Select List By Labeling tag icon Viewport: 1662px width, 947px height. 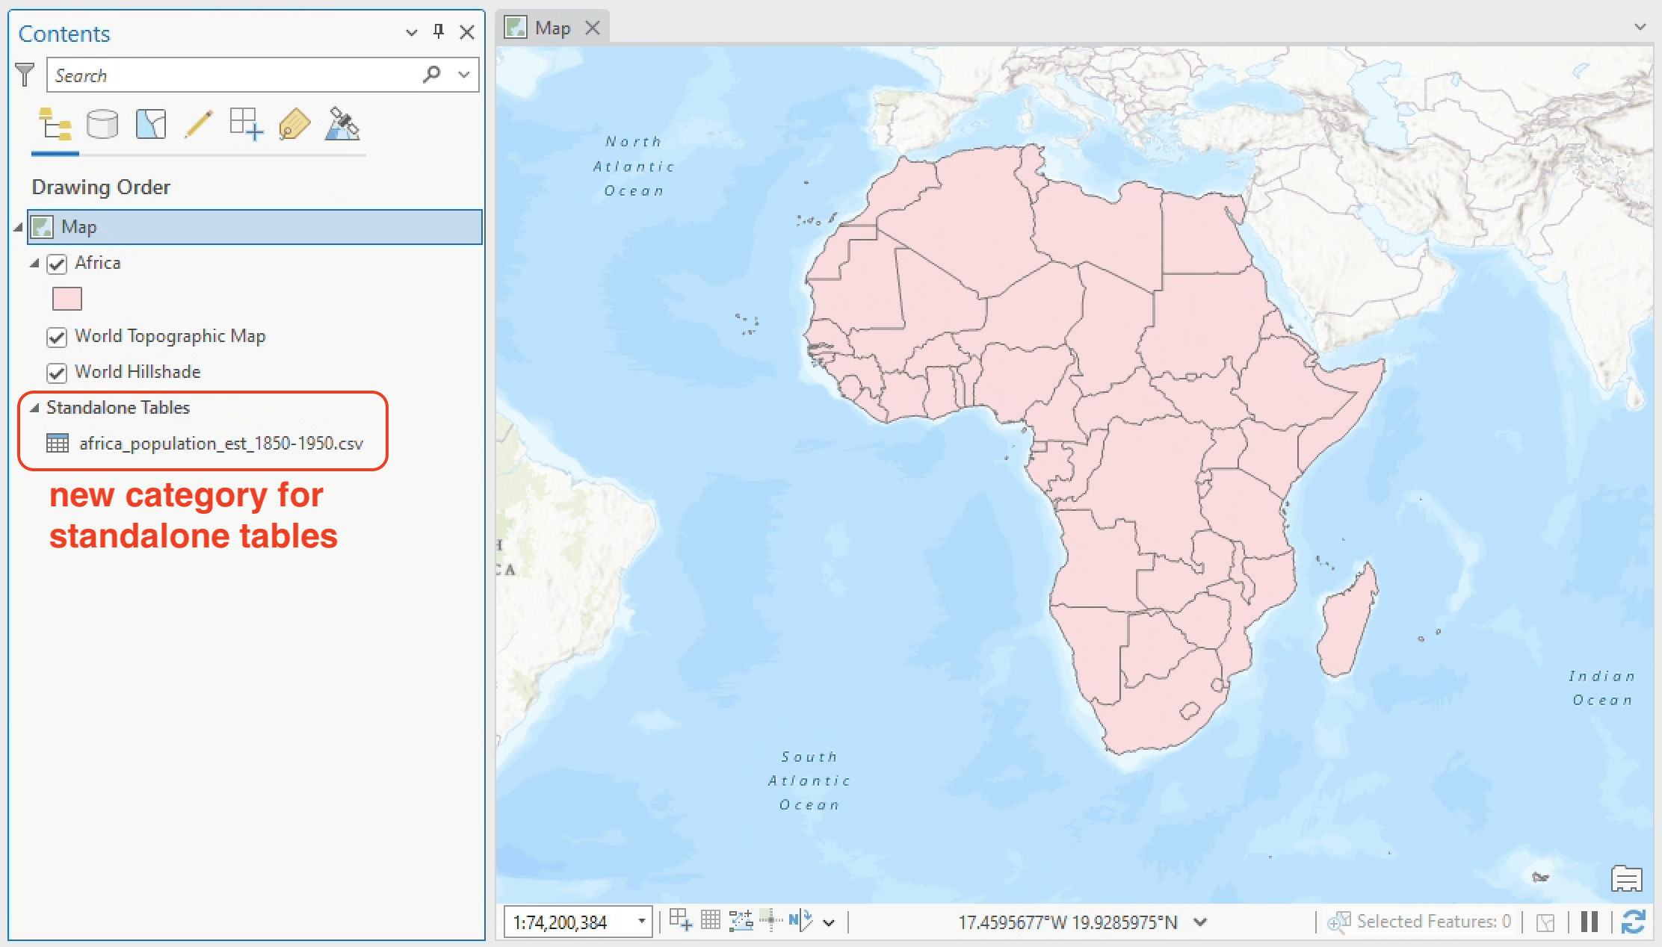coord(294,125)
